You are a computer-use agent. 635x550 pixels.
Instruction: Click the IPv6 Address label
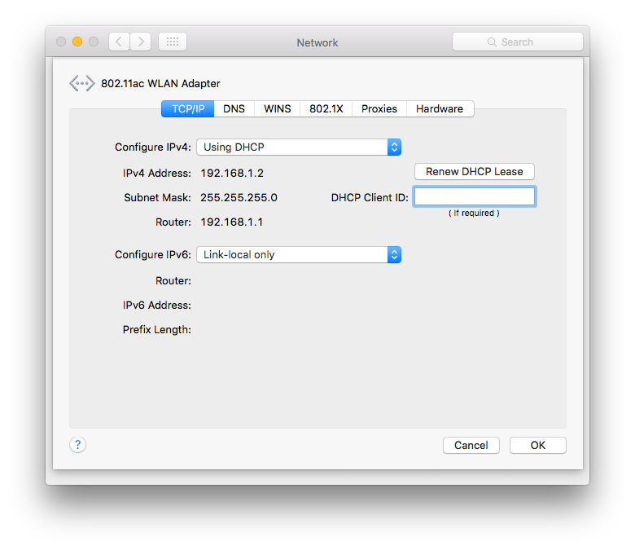point(157,306)
